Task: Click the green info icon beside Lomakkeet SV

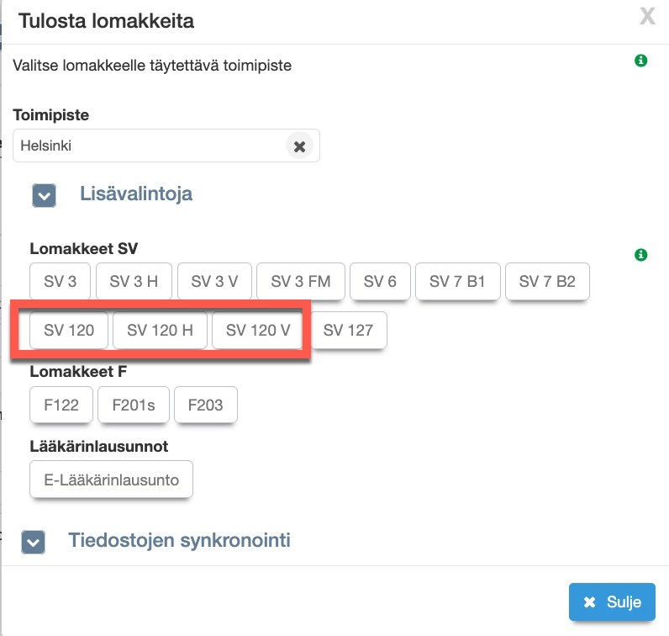Action: (x=640, y=255)
